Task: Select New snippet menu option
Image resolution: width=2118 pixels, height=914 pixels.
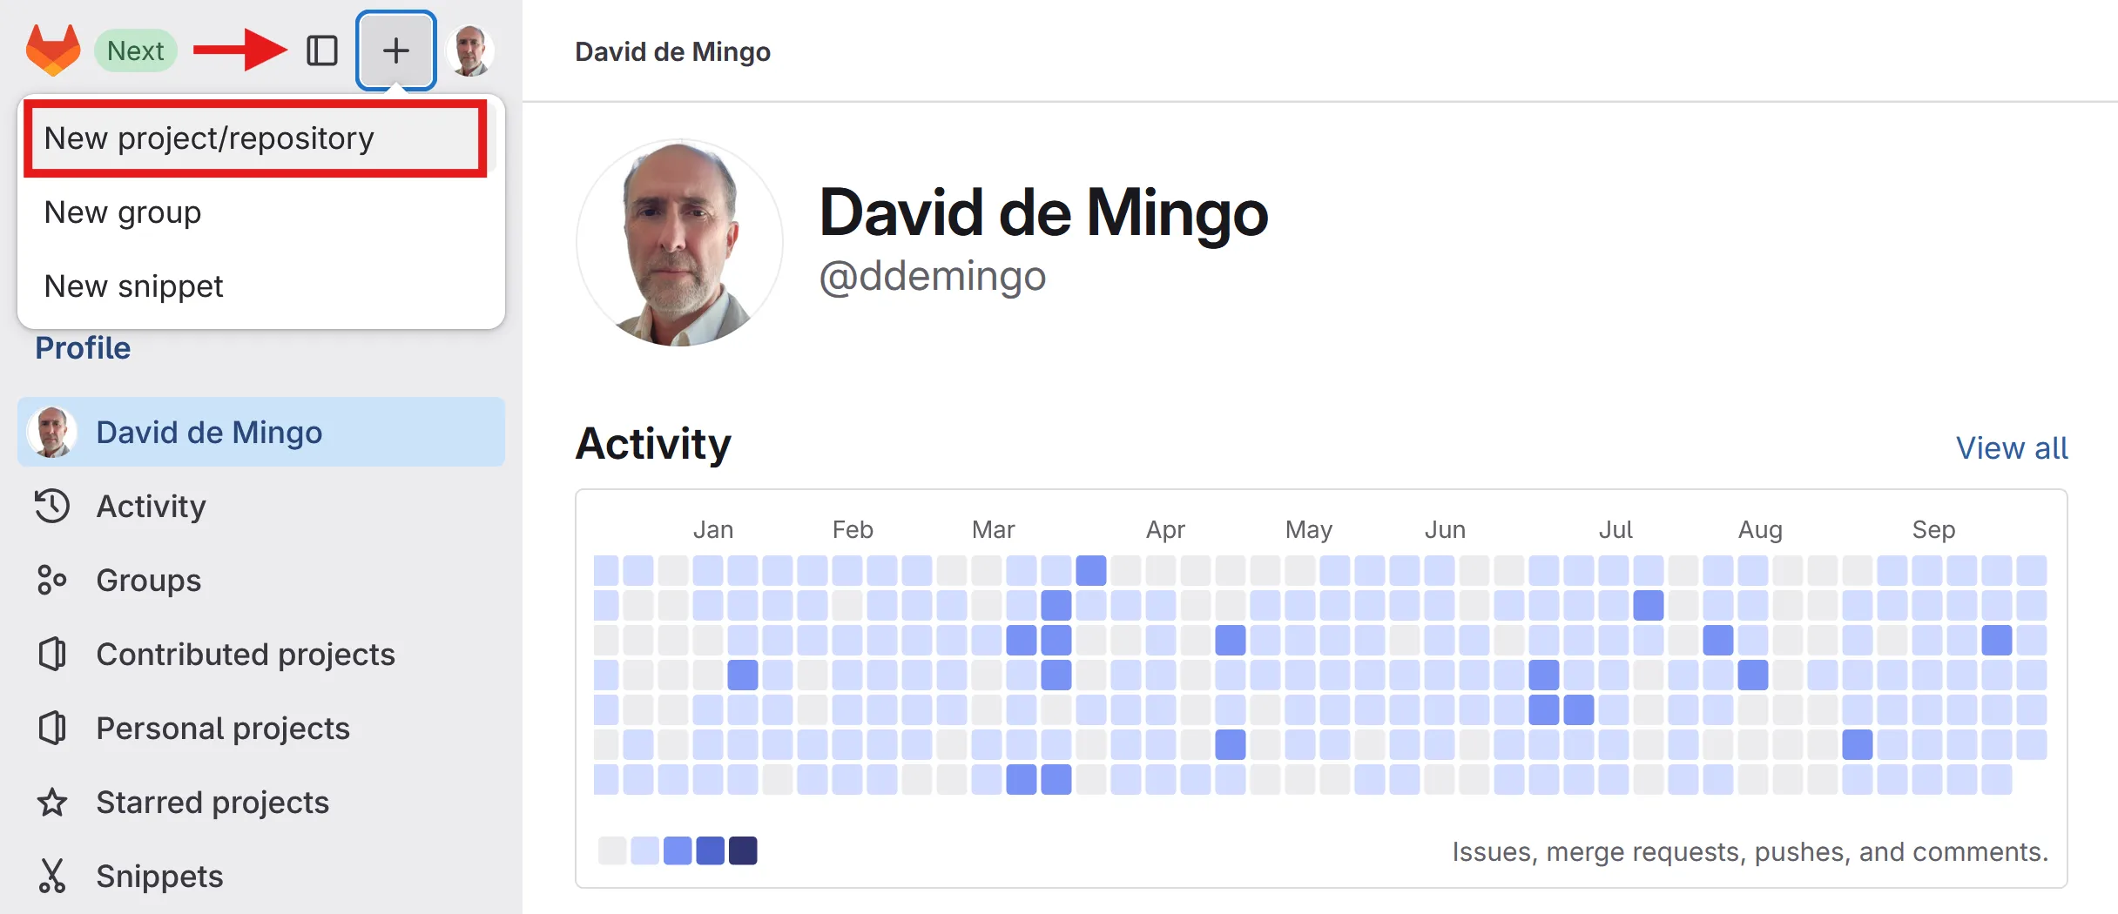Action: click(133, 286)
